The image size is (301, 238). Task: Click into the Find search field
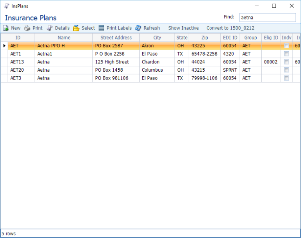(x=267, y=18)
